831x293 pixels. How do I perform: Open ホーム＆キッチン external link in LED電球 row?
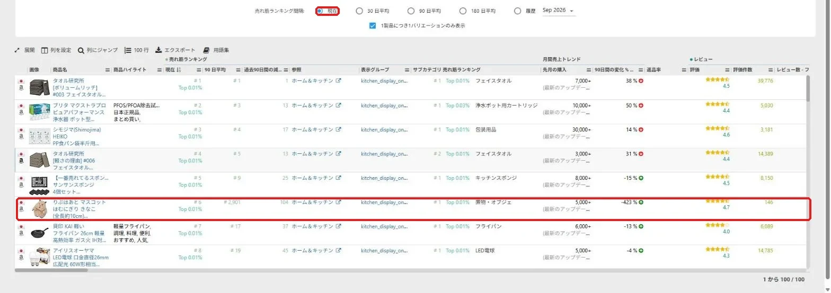[x=339, y=251]
